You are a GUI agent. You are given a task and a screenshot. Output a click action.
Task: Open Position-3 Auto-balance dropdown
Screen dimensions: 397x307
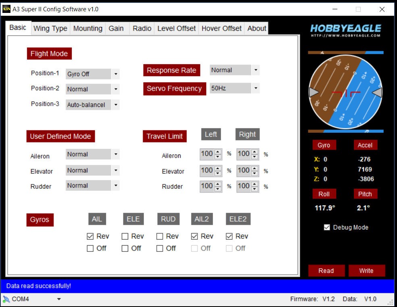115,105
